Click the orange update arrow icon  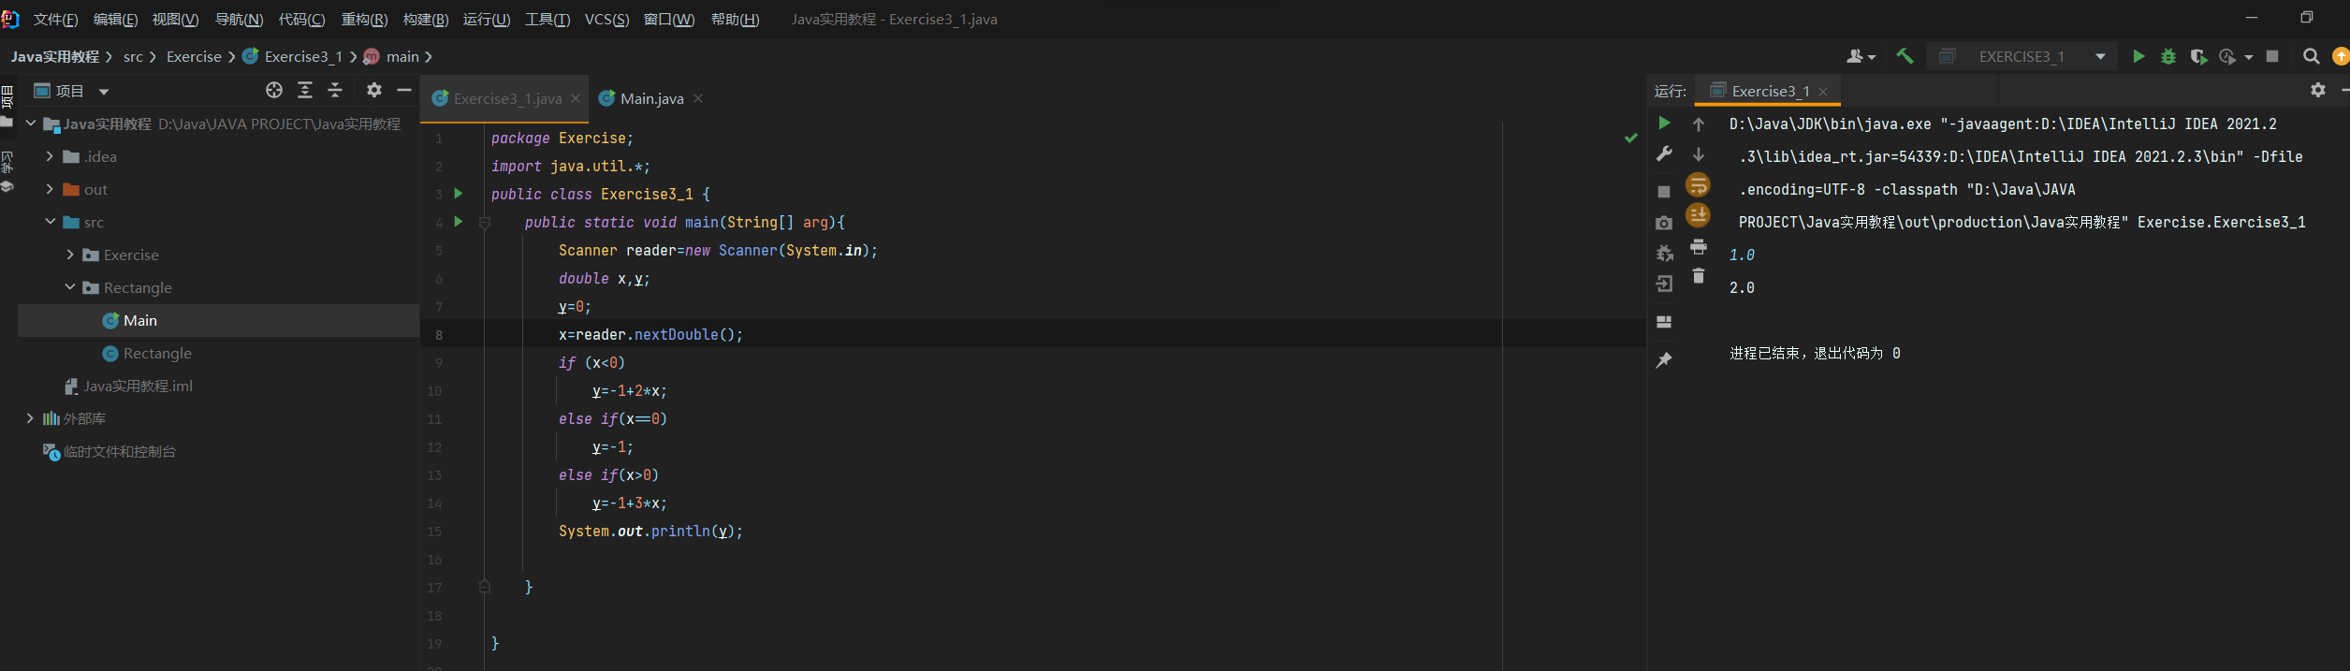[x=2341, y=56]
